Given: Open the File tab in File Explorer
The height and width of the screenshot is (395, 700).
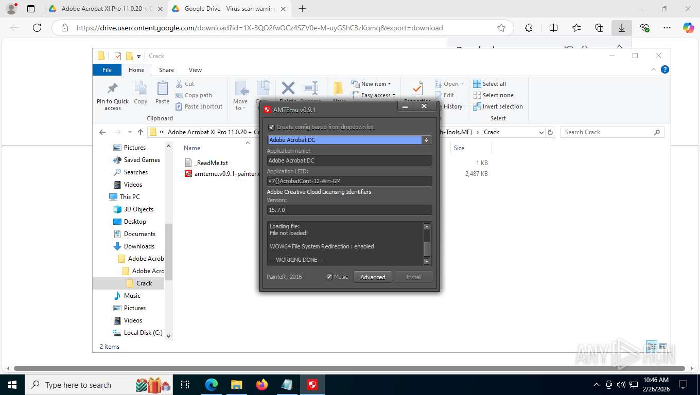Looking at the screenshot, I should point(107,70).
